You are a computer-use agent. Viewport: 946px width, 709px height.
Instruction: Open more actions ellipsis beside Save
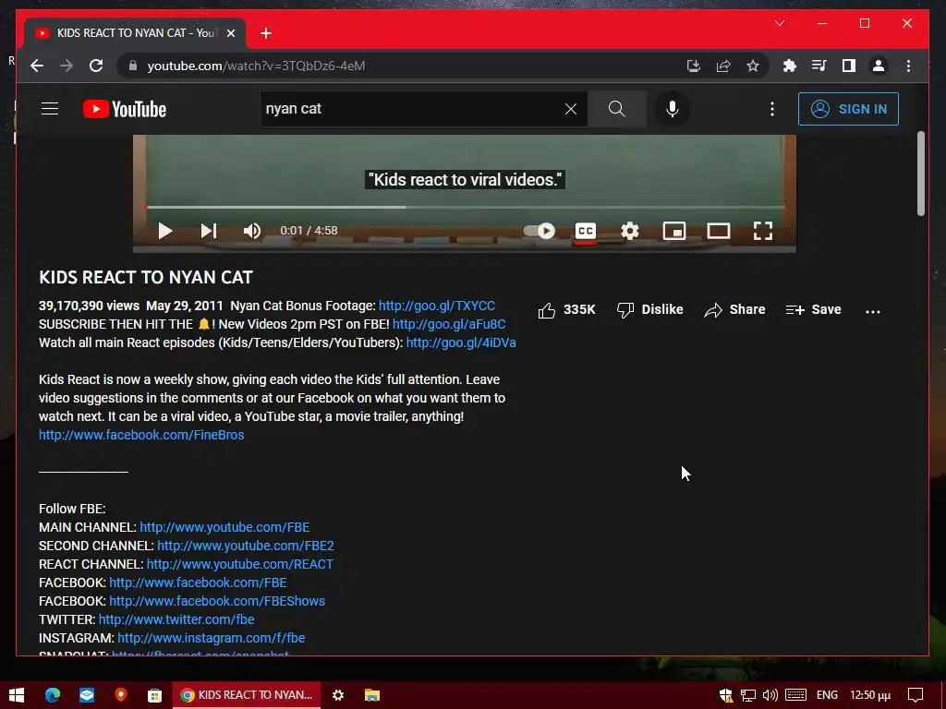pyautogui.click(x=872, y=311)
